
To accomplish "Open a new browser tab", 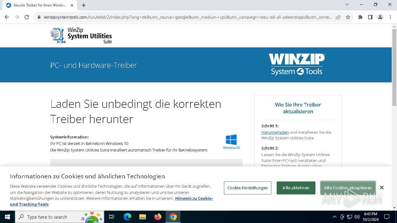I will click(x=84, y=5).
